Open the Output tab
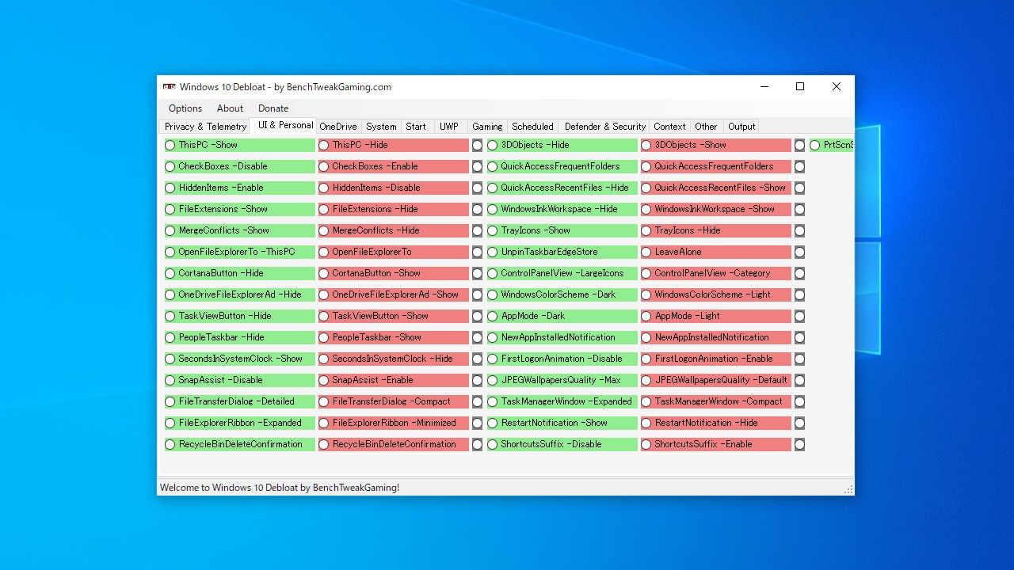The image size is (1014, 570). (741, 127)
